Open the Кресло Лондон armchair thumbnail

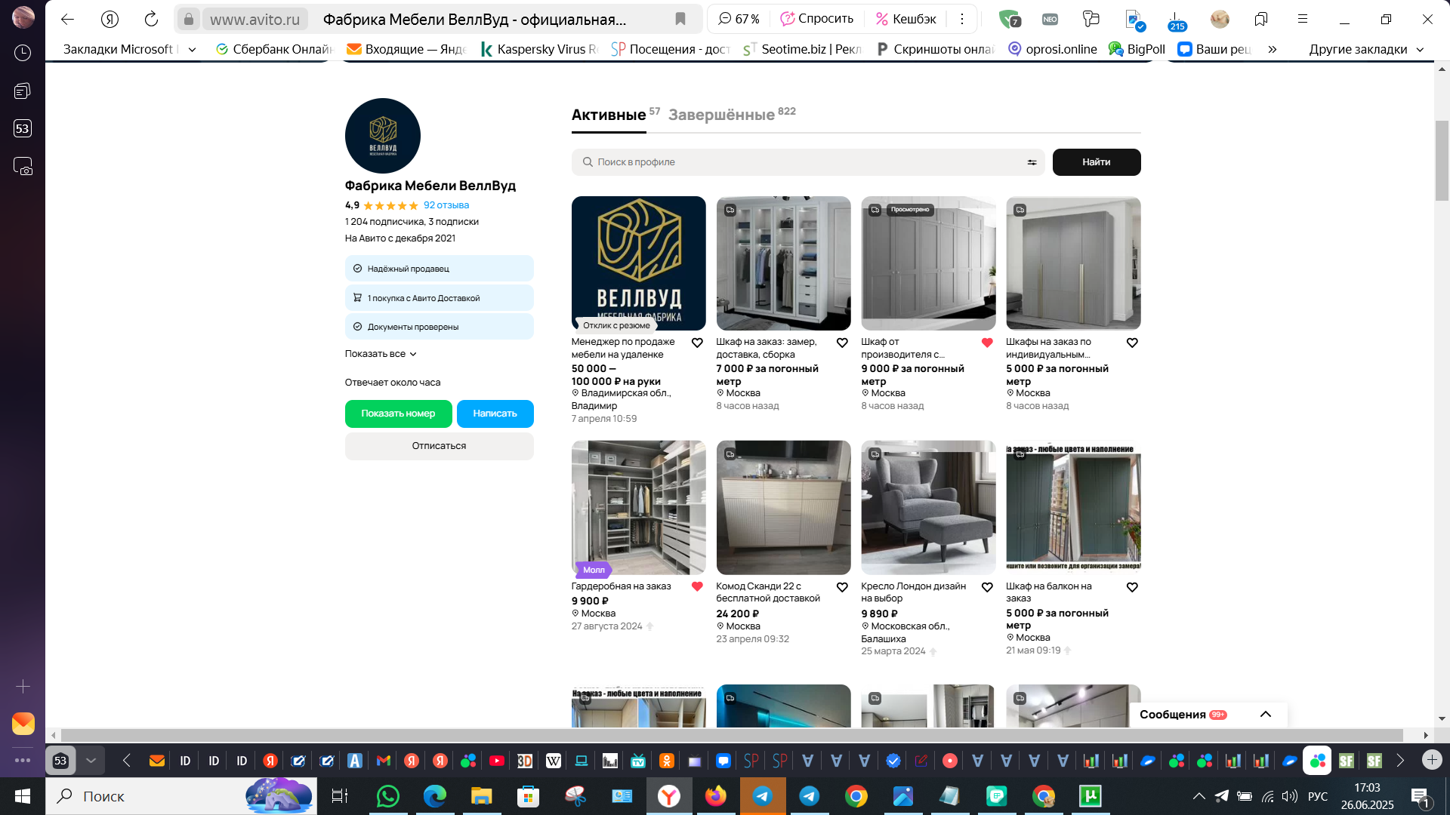pyautogui.click(x=928, y=508)
